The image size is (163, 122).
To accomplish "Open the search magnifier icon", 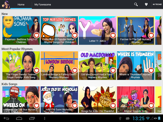I will 136,4.
